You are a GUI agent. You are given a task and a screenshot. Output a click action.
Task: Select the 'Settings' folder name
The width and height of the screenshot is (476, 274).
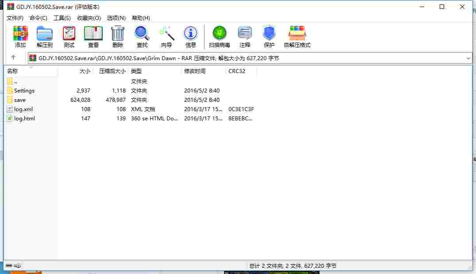24,90
